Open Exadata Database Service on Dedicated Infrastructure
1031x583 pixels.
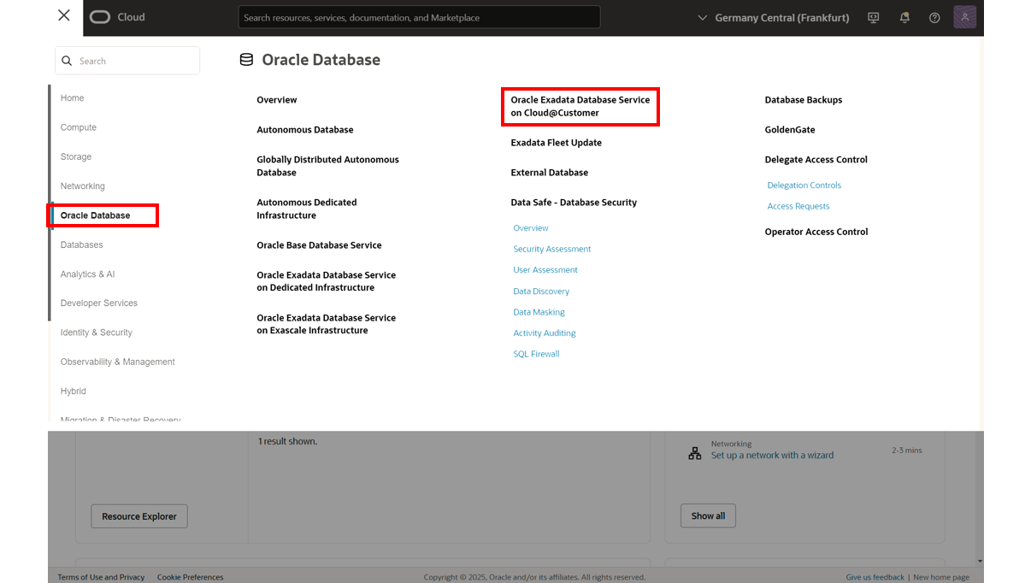coord(326,281)
